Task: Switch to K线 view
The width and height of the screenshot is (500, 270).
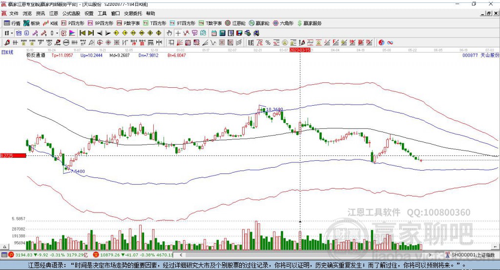Action: [x=50, y=23]
